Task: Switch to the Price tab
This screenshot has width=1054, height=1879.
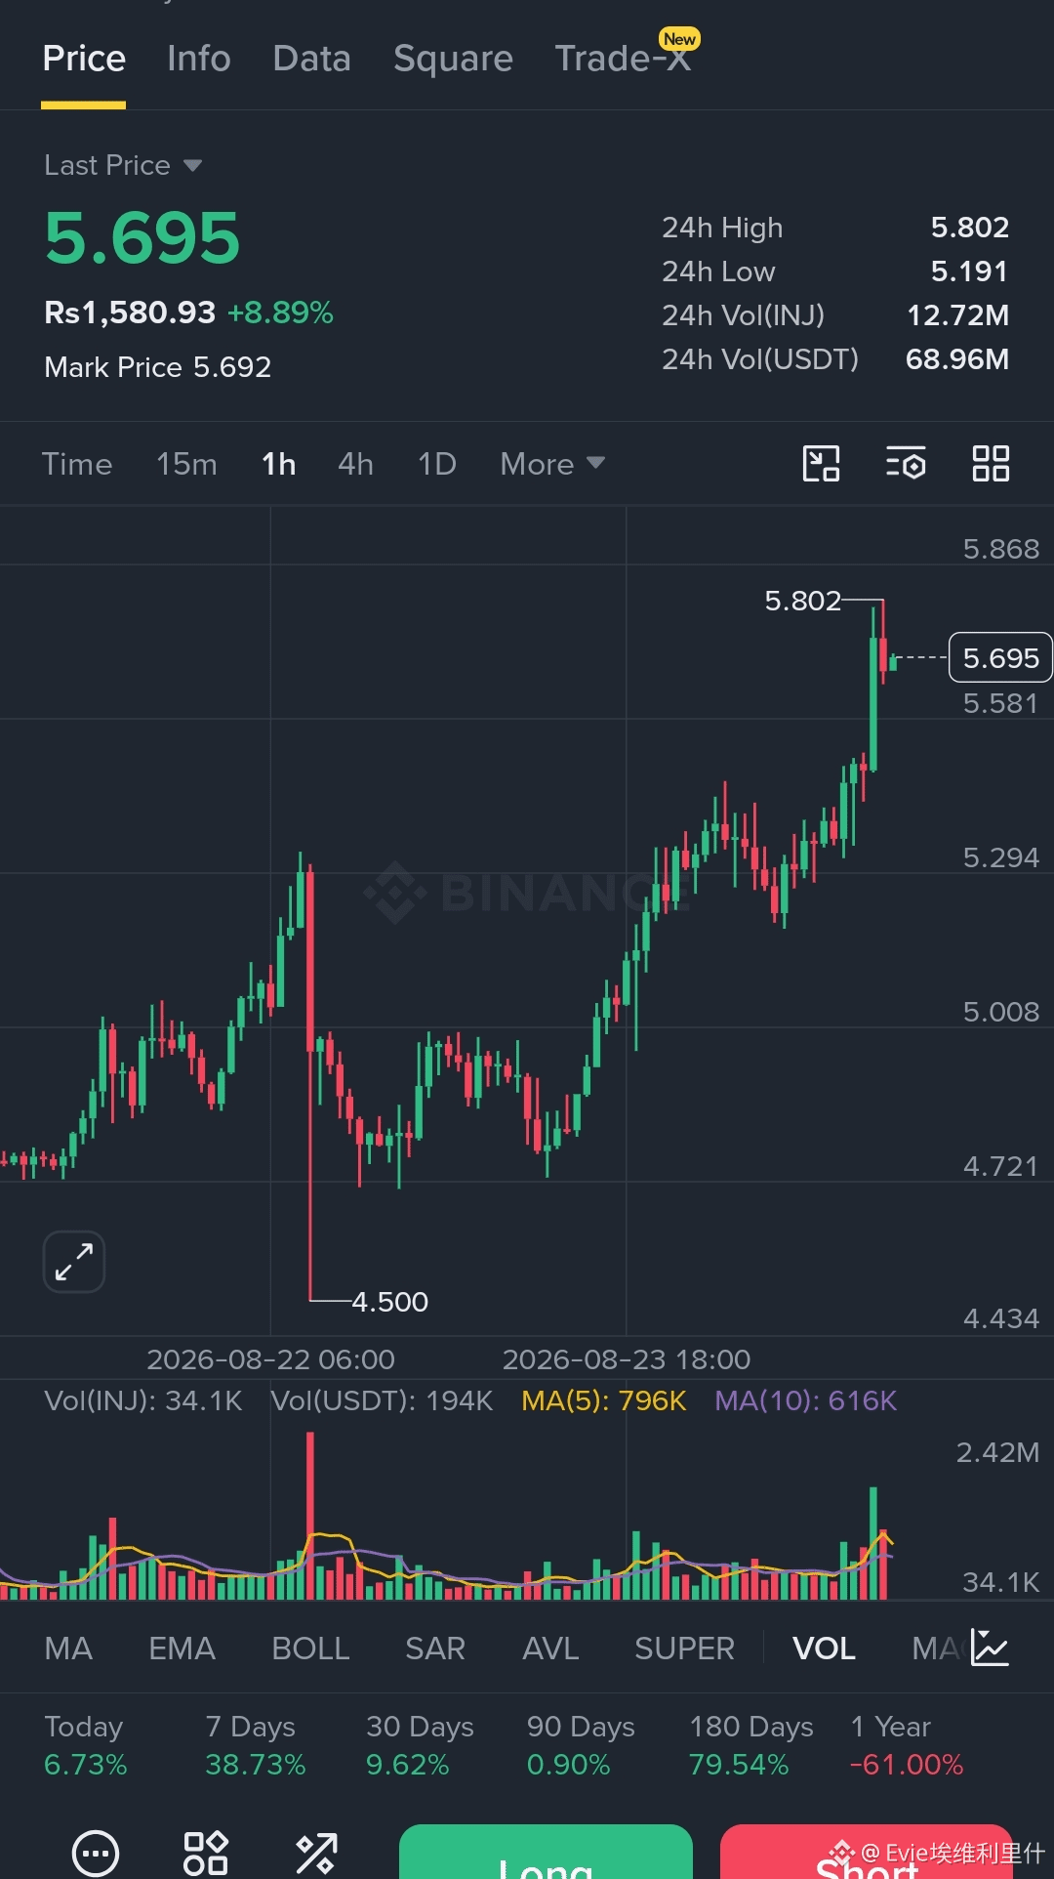Action: (x=84, y=59)
